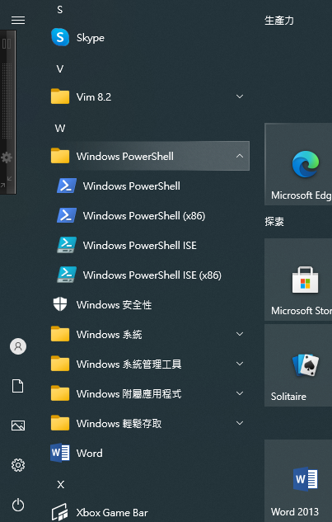This screenshot has height=522, width=332.
Task: Open the Pictures sidebar icon
Action: [18, 426]
